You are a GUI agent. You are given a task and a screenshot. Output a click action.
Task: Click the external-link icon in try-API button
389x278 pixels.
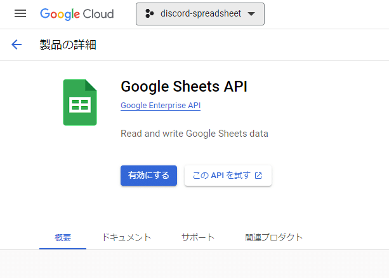click(x=258, y=176)
